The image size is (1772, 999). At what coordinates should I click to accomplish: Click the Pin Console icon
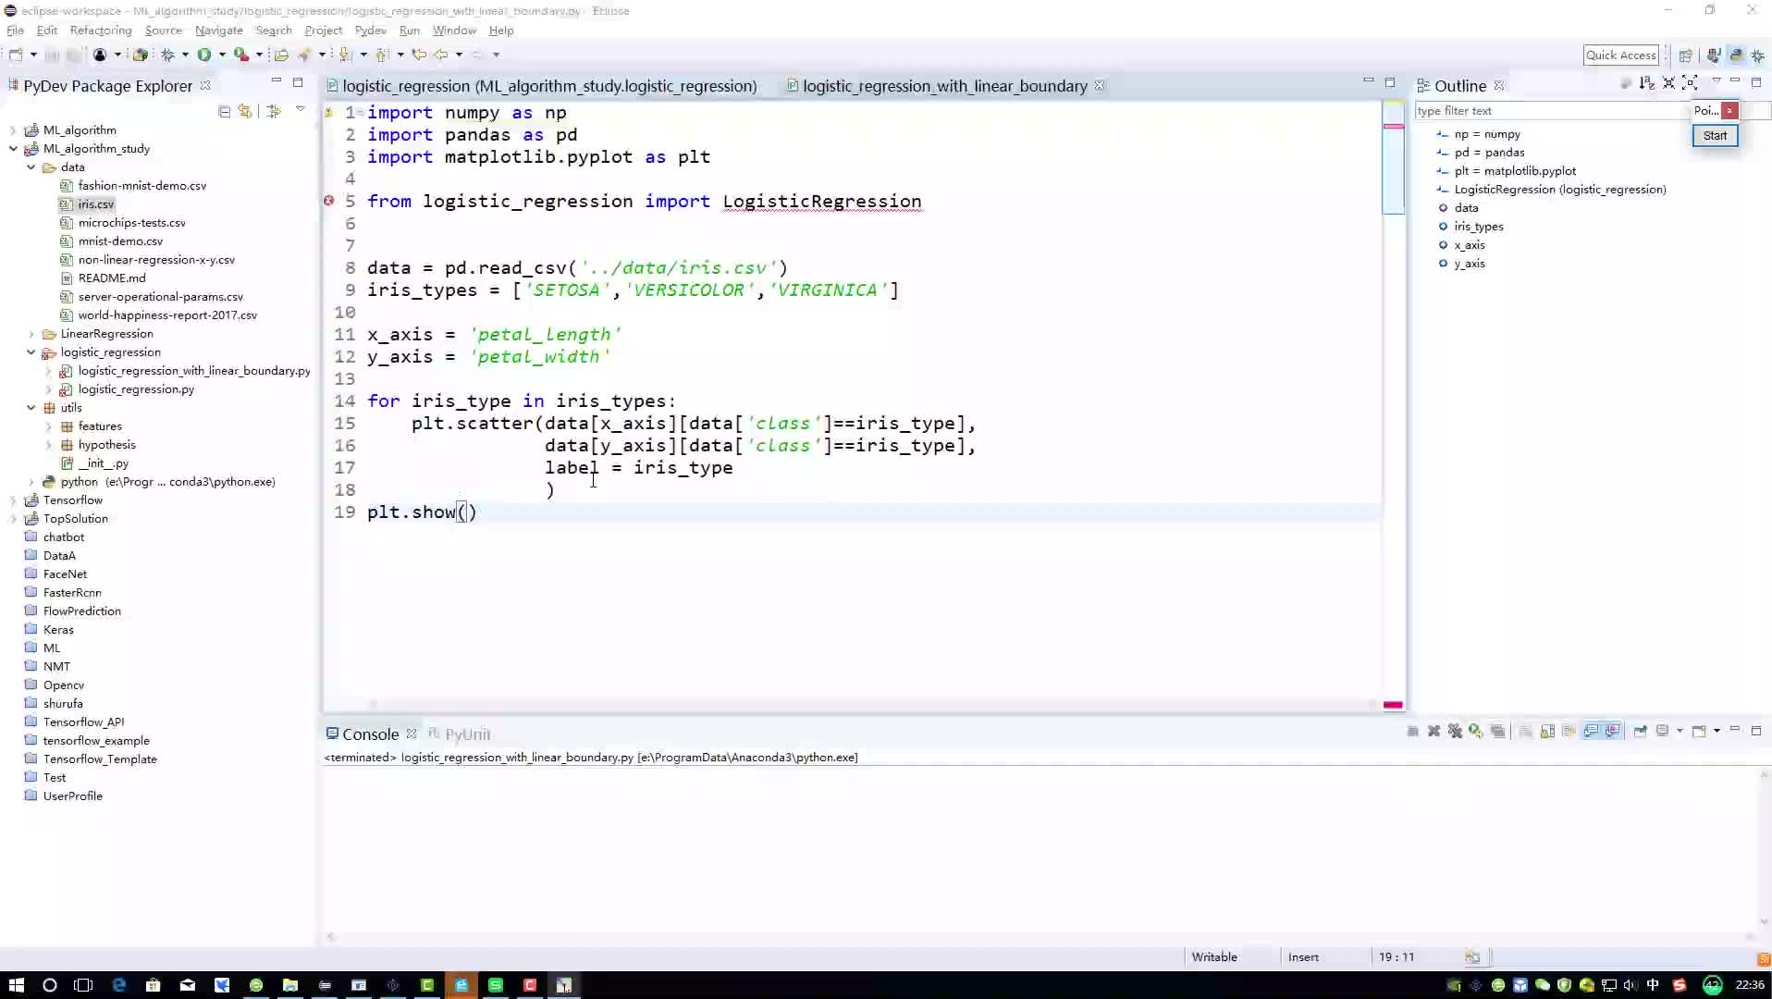pyautogui.click(x=1640, y=731)
